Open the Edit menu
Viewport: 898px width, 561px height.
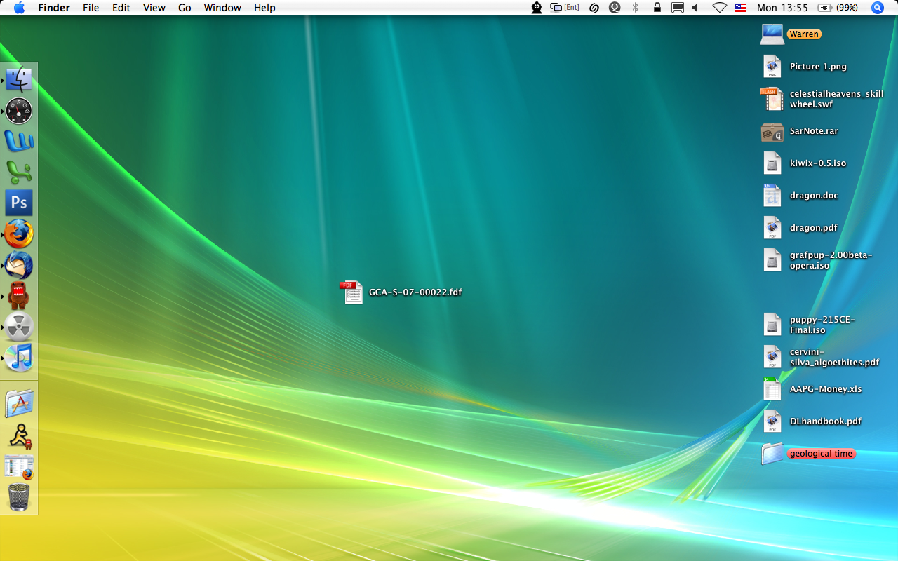tap(121, 8)
